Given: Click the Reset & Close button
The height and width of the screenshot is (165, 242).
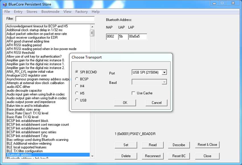Looking at the screenshot, I should tap(207, 145).
